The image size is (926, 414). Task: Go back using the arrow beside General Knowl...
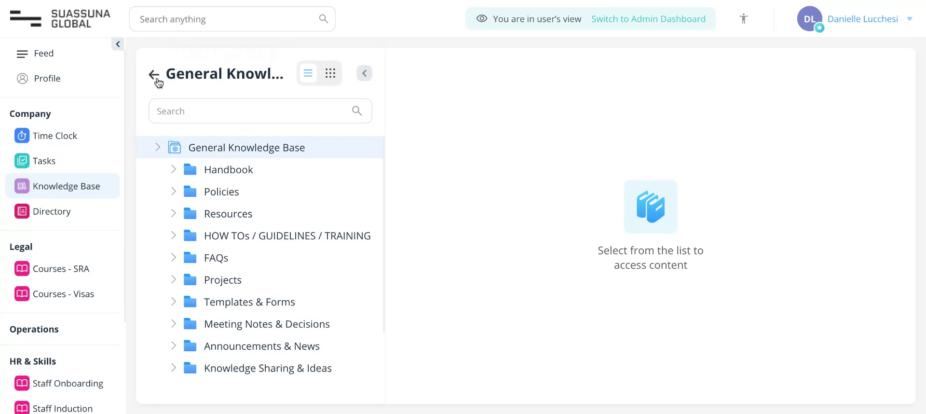tap(154, 74)
